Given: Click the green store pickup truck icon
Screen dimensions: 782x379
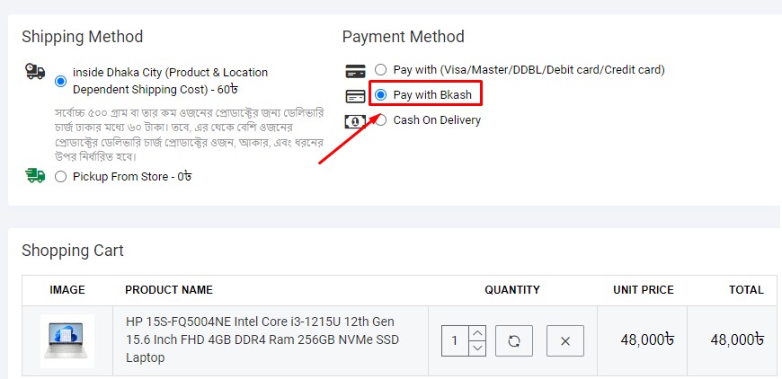Looking at the screenshot, I should 35,175.
